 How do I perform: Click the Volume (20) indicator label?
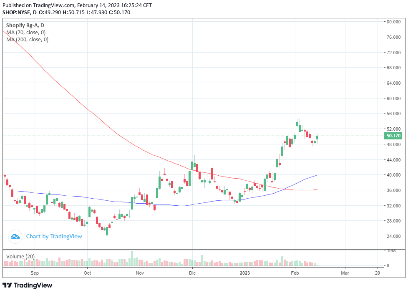pos(20,257)
